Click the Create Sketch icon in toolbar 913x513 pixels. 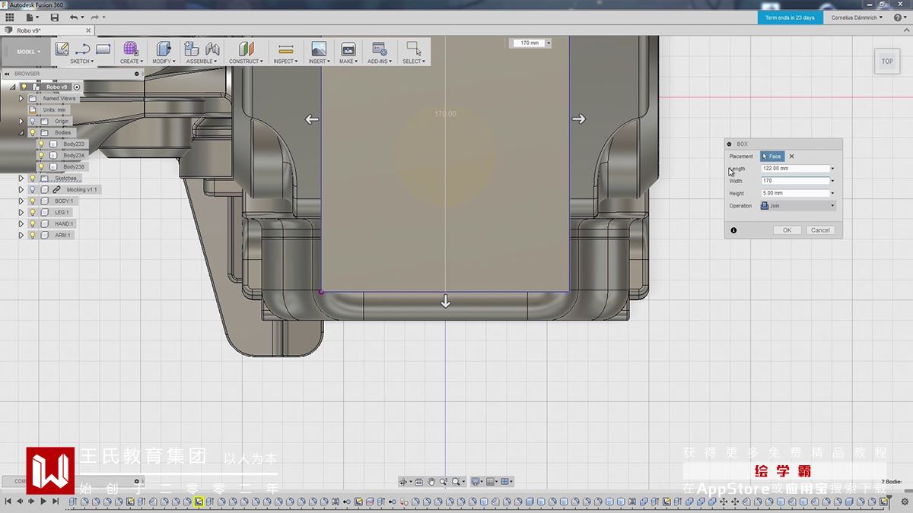pos(62,49)
